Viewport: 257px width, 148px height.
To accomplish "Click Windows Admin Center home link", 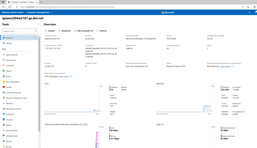I will click(x=13, y=12).
